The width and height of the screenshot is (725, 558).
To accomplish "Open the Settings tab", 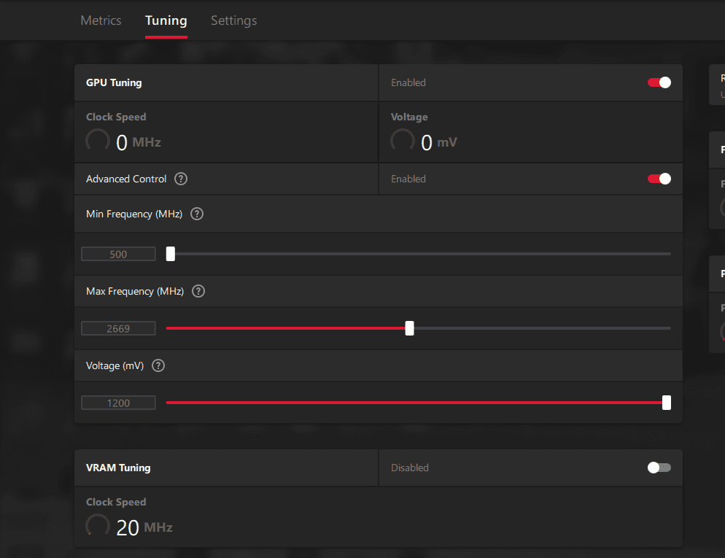I will coord(233,20).
